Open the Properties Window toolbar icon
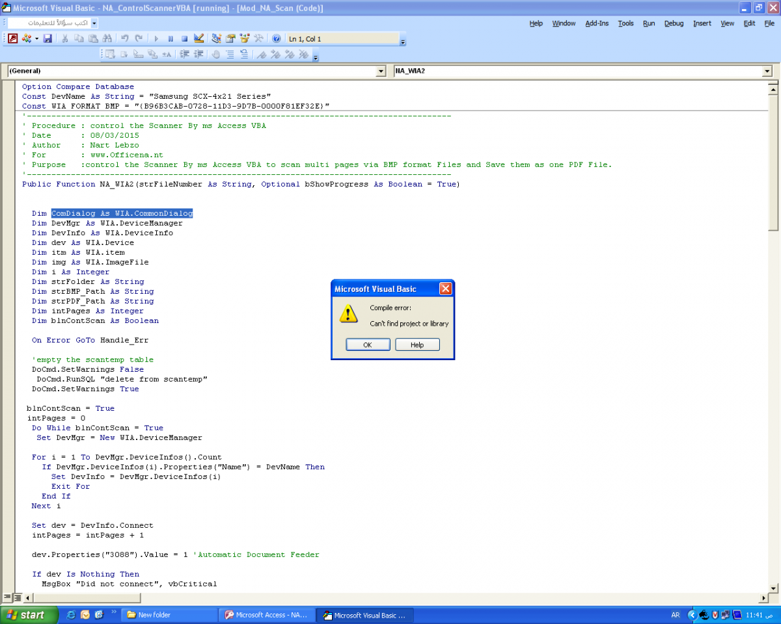Screen dimensions: 781x624 tap(231, 39)
